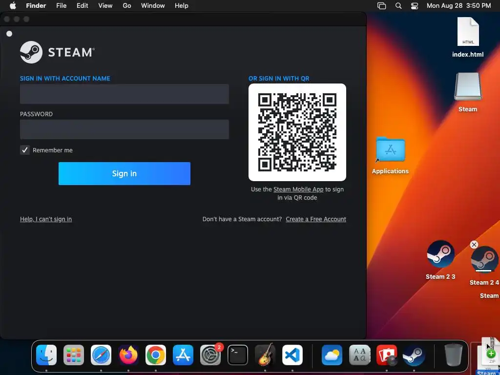Click the Steam logo in the sign-in window
This screenshot has height=375, width=500.
pyautogui.click(x=58, y=52)
